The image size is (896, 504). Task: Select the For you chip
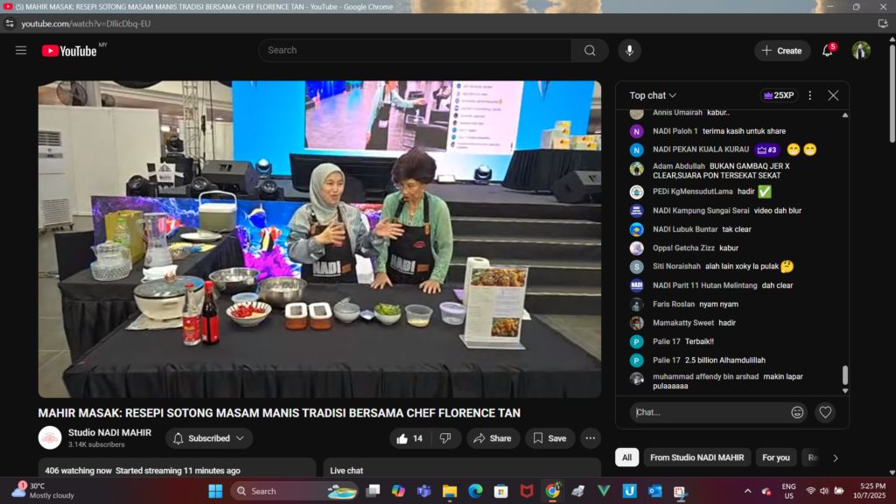[775, 458]
